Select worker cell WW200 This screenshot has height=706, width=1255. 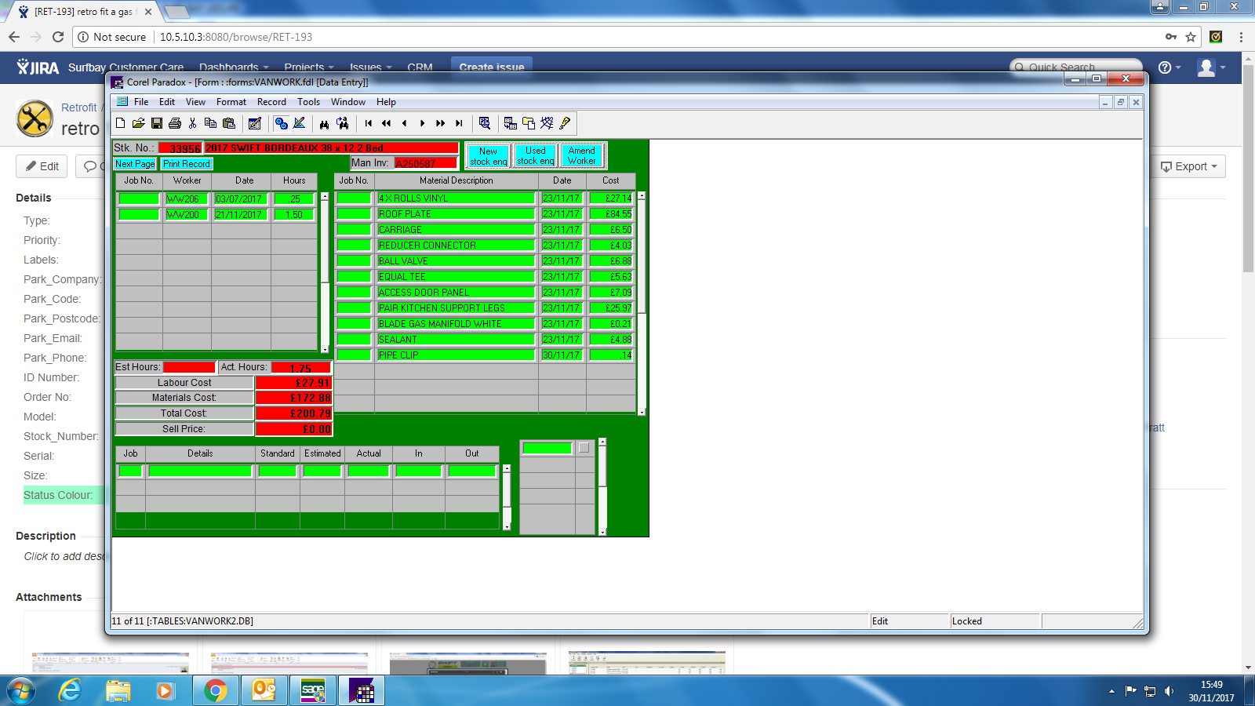(x=187, y=215)
